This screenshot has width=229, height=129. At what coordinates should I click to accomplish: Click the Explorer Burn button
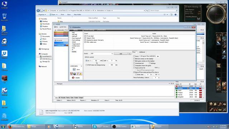pos(69,15)
